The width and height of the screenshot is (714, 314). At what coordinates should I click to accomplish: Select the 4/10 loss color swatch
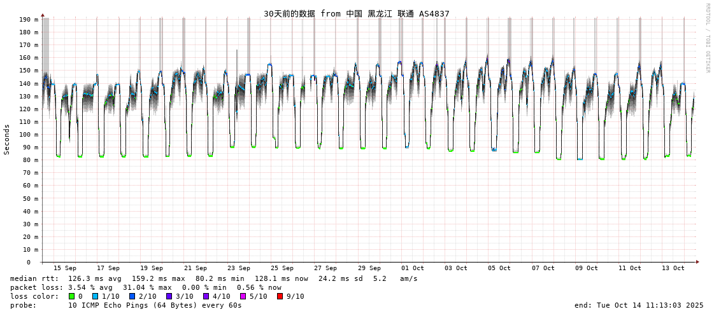[x=206, y=296]
